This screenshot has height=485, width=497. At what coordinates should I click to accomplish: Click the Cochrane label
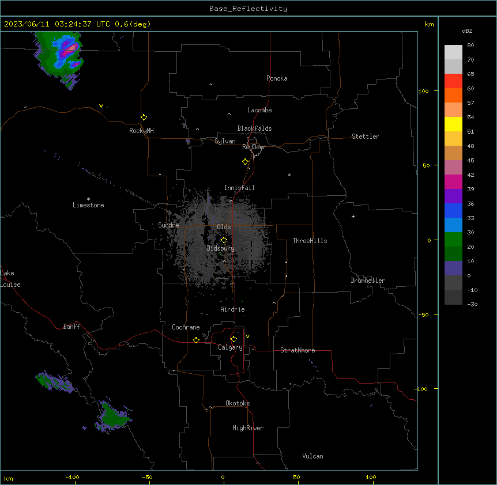186,327
